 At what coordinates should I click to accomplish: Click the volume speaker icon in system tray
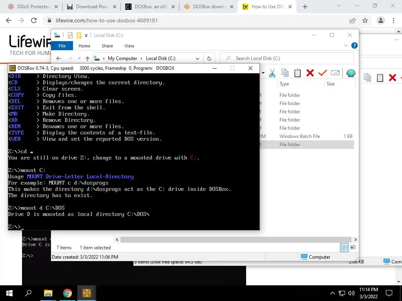point(351,293)
